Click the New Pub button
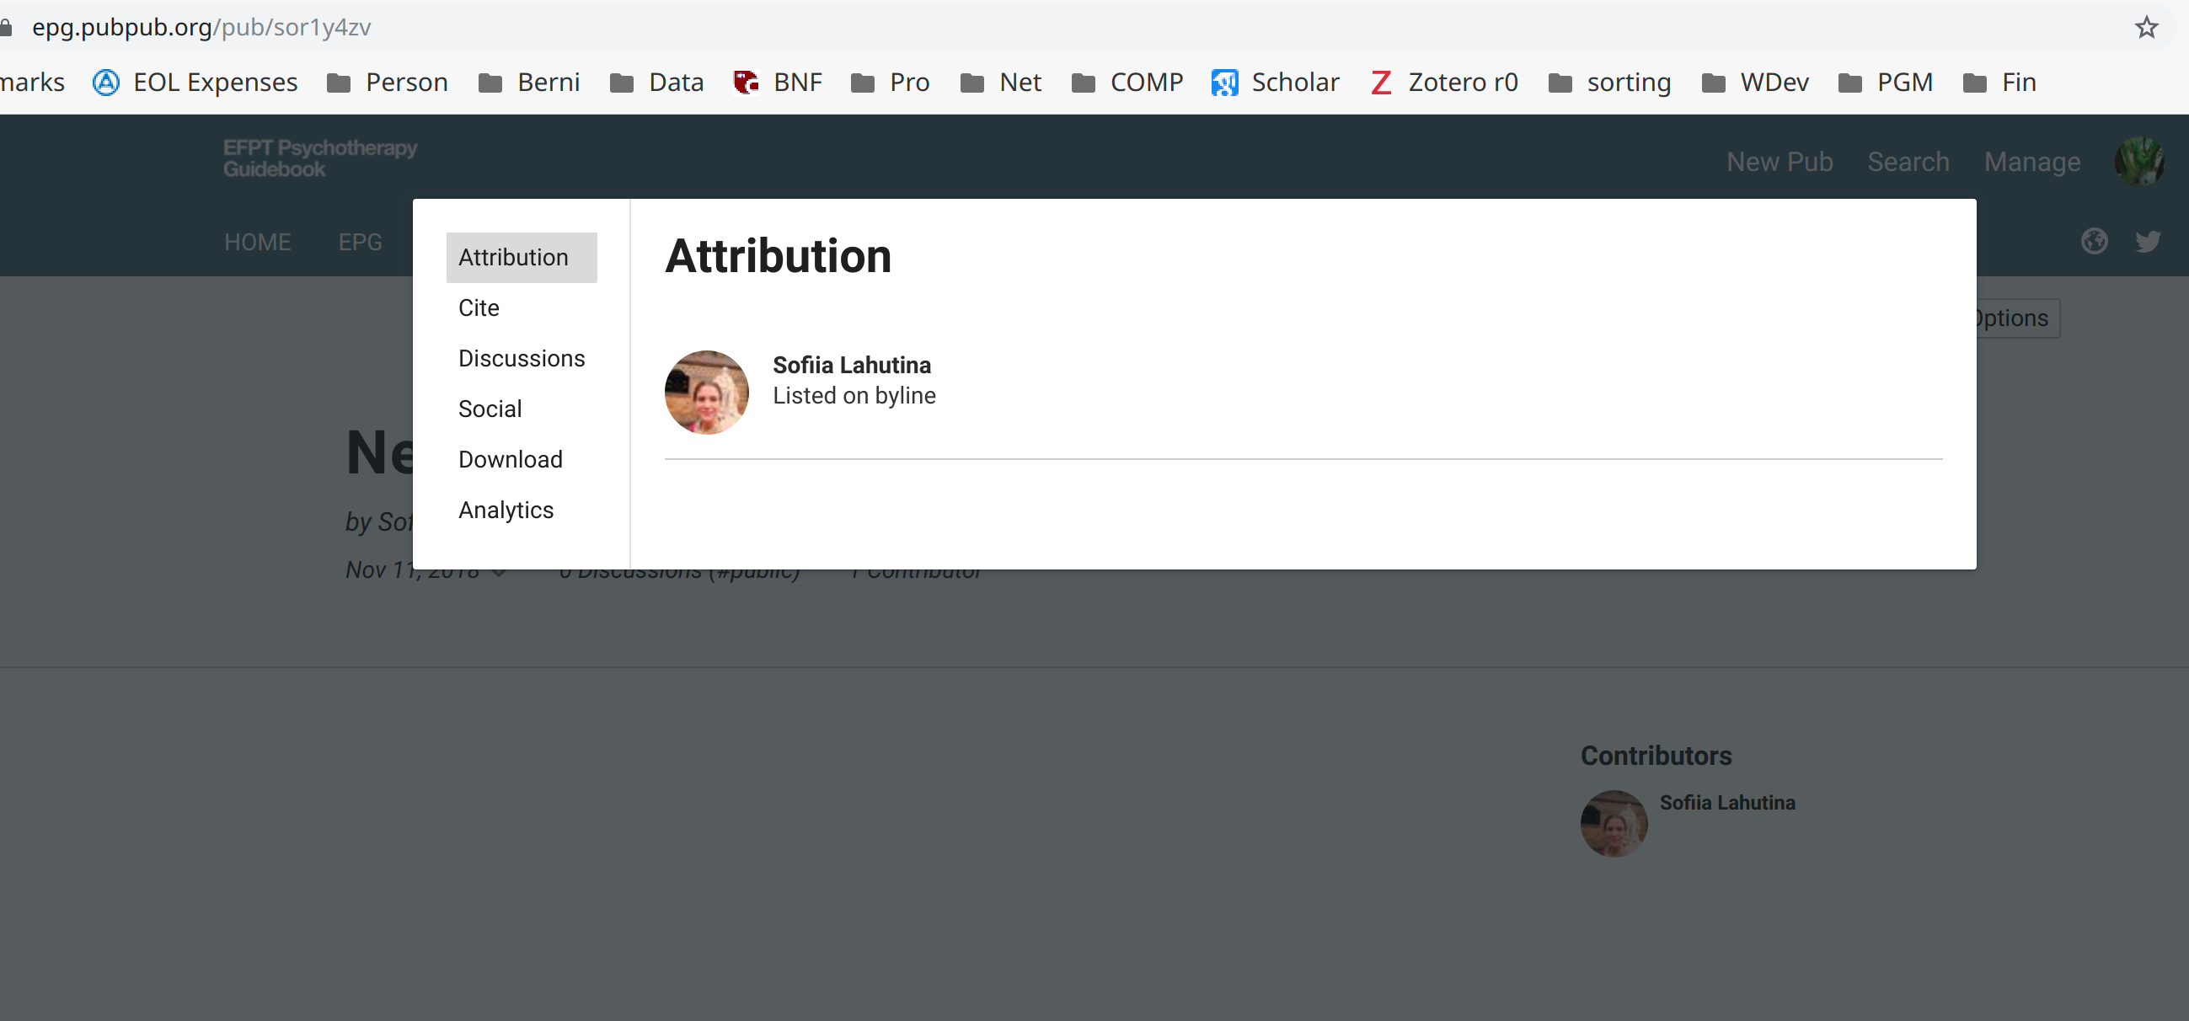This screenshot has width=2189, height=1021. [x=1780, y=161]
